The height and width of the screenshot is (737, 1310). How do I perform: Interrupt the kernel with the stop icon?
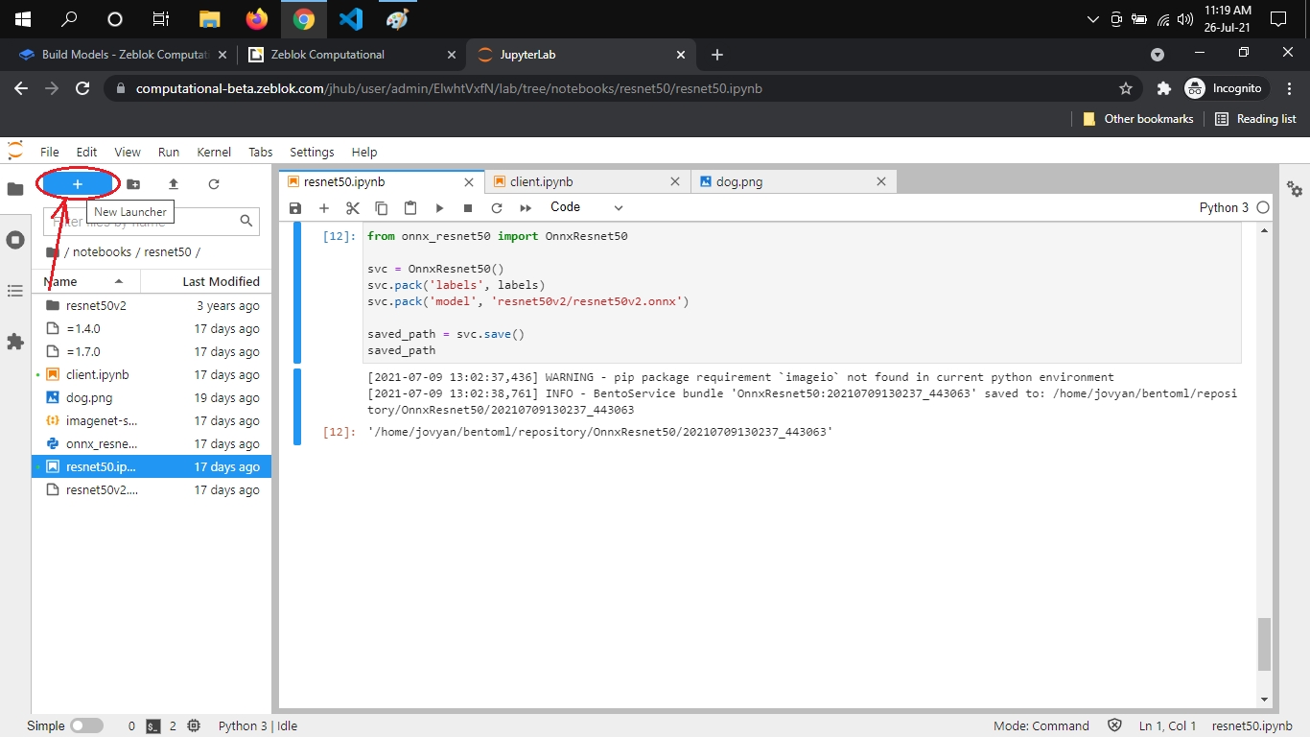(468, 208)
